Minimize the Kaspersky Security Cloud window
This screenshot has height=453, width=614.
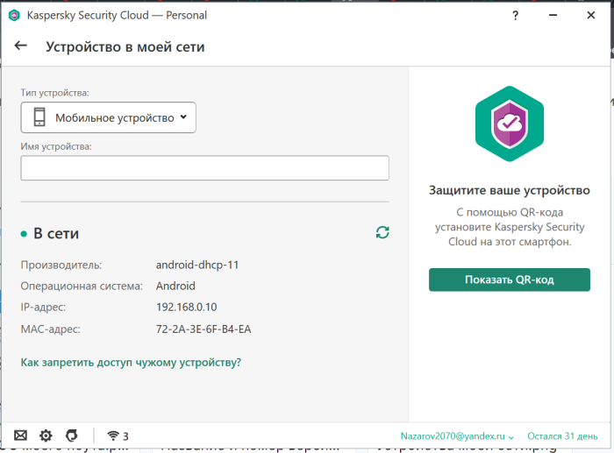[553, 15]
